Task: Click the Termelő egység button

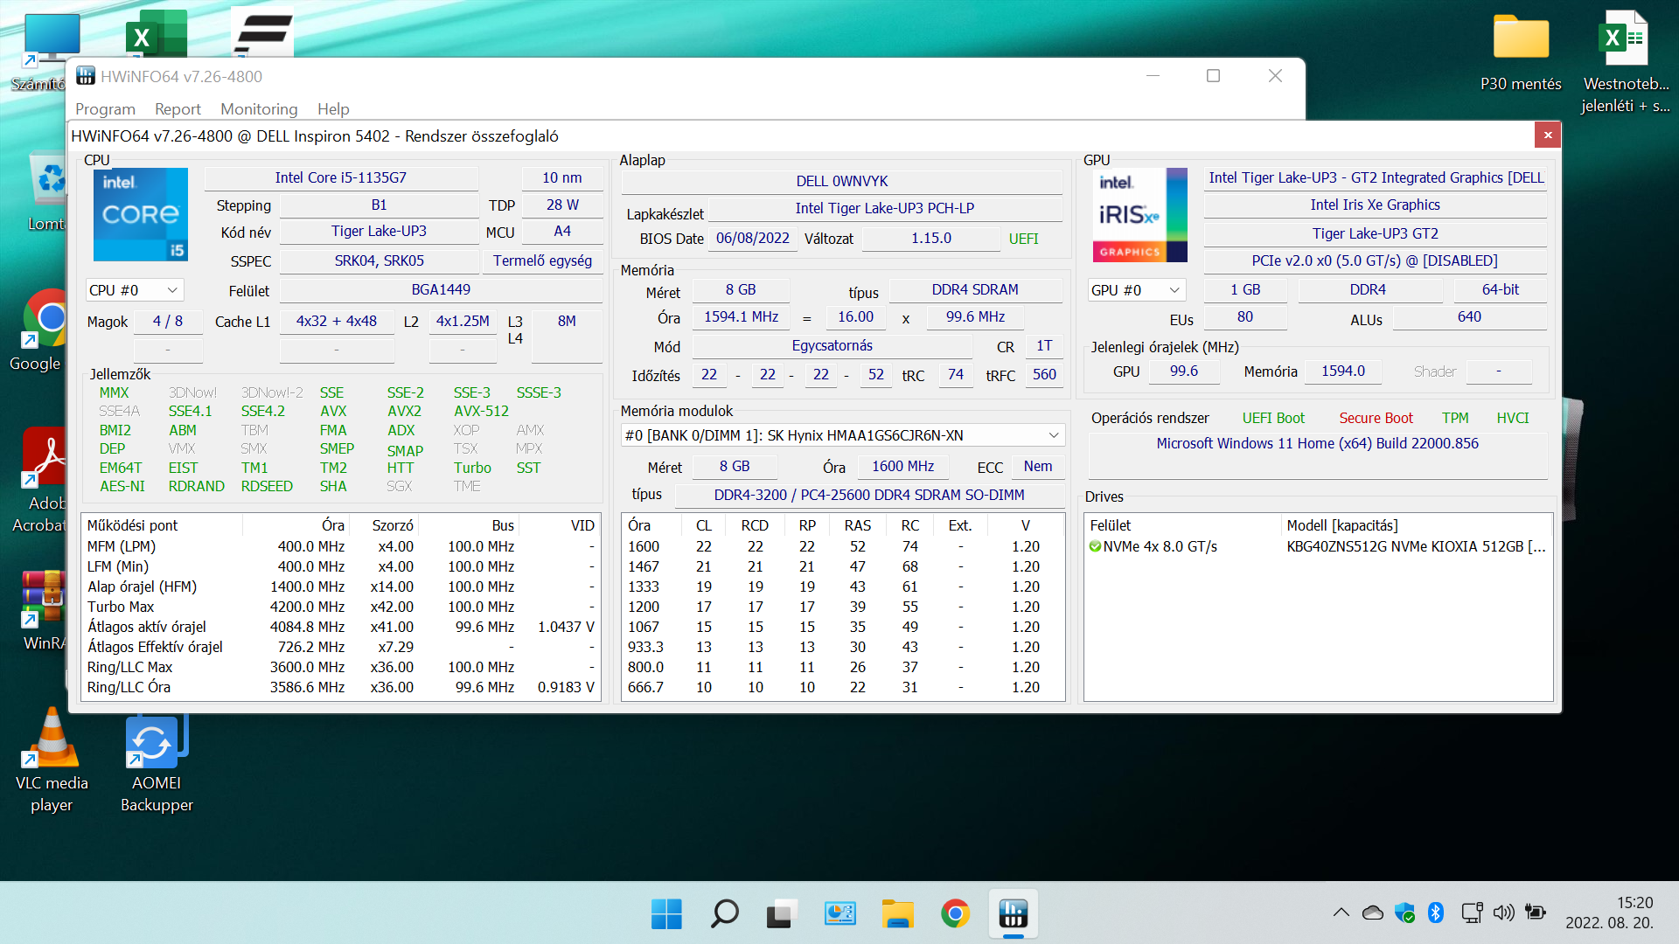Action: [x=542, y=261]
